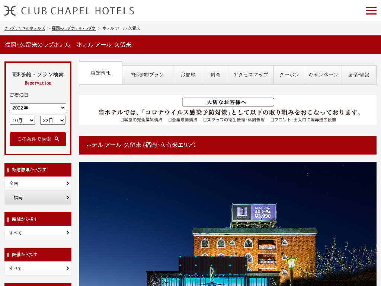
Task: Select 福岡 in the prefecture list
Action: [x=38, y=197]
